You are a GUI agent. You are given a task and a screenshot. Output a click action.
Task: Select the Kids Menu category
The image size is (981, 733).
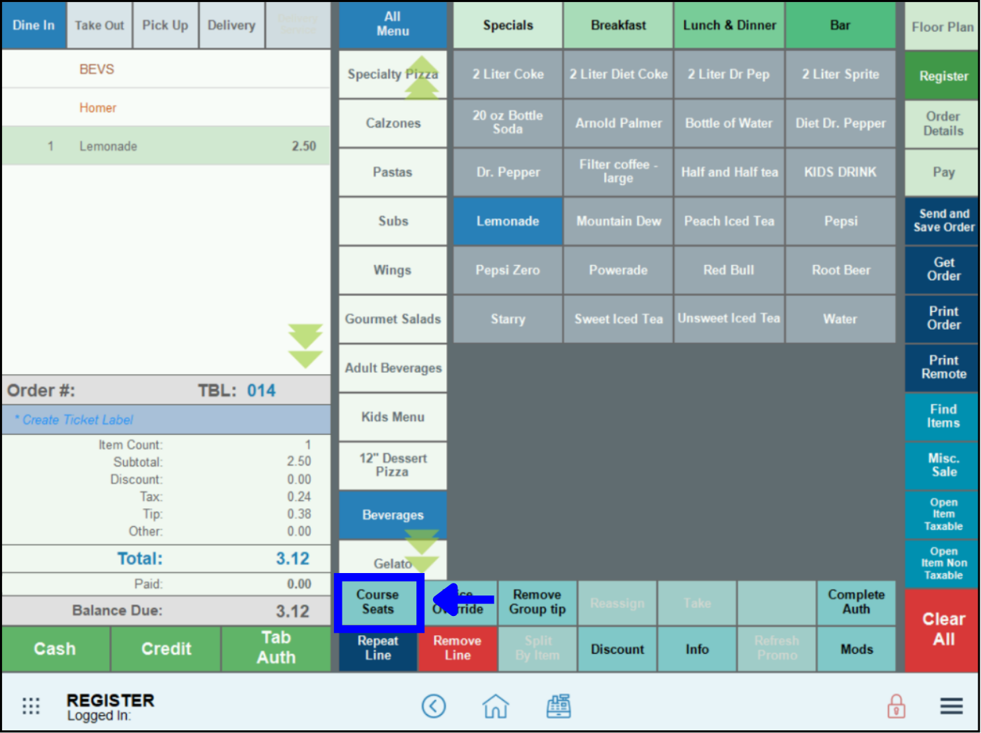[393, 417]
